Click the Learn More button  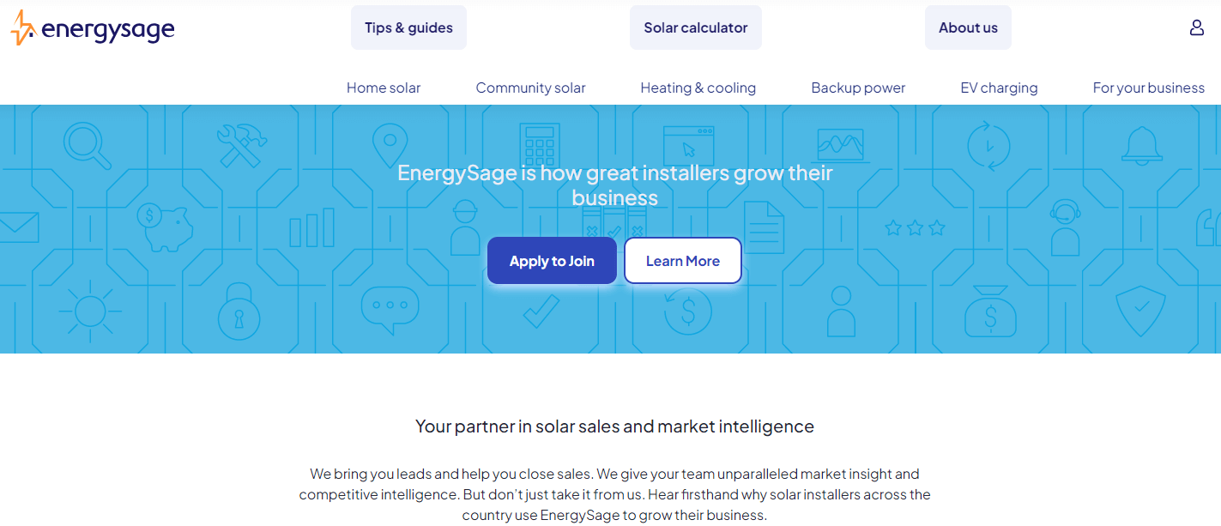coord(682,260)
